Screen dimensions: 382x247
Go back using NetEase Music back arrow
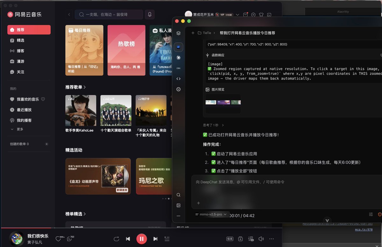[69, 14]
